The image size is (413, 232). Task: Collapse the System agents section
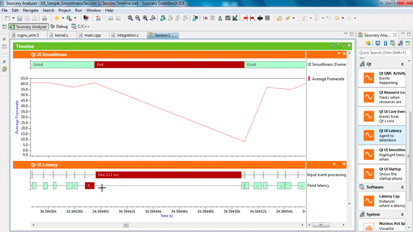click(x=402, y=214)
